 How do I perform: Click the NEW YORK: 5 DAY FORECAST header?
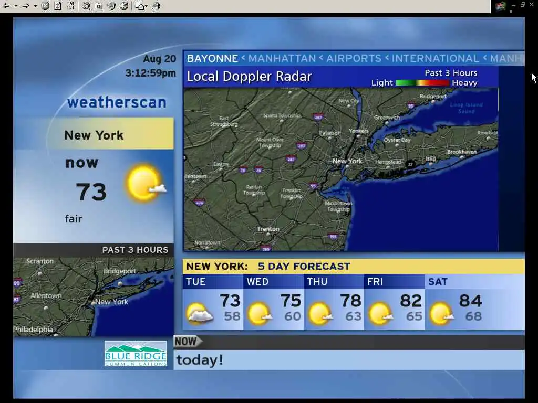(354, 266)
